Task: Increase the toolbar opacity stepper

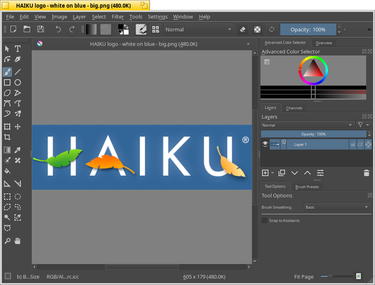Action: (339, 27)
